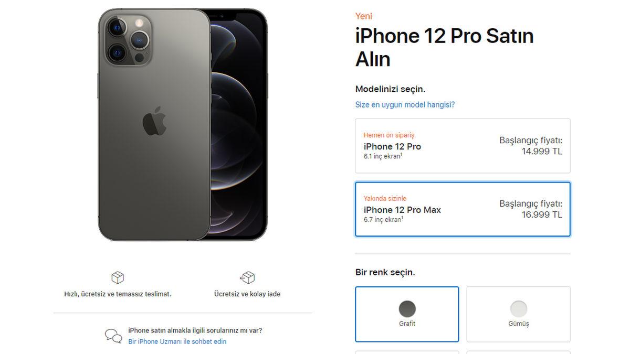Click the Grafit color circle icon
630x354 pixels.
[407, 308]
